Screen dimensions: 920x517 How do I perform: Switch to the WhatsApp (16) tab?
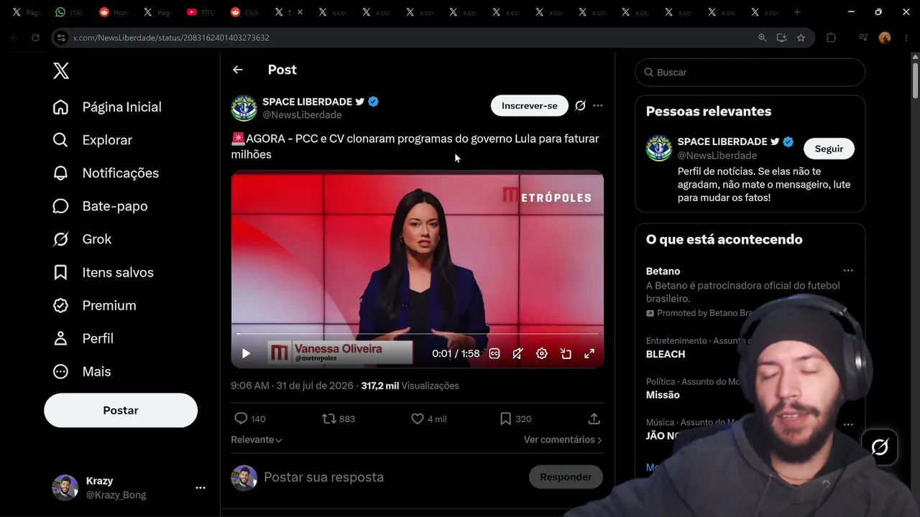(x=69, y=12)
